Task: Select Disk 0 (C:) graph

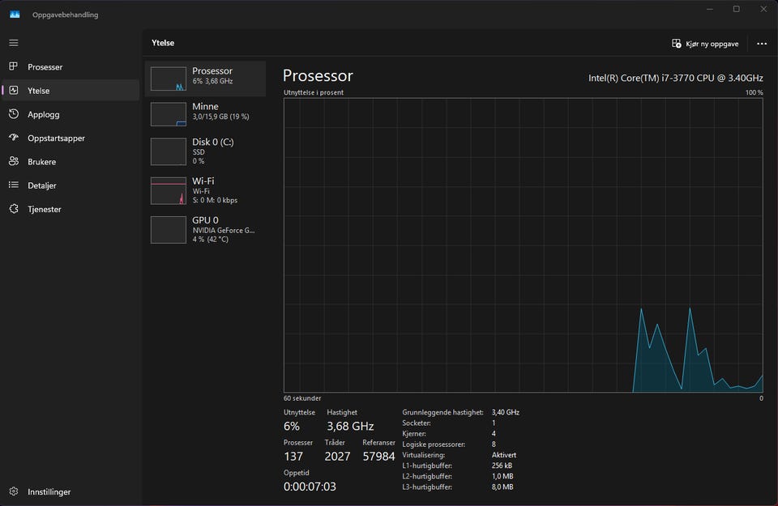Action: pyautogui.click(x=169, y=151)
